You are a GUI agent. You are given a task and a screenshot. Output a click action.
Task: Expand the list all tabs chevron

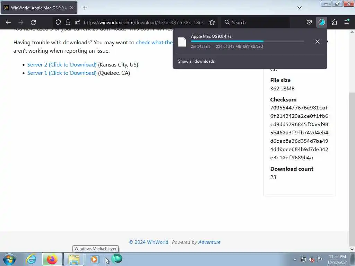[299, 8]
